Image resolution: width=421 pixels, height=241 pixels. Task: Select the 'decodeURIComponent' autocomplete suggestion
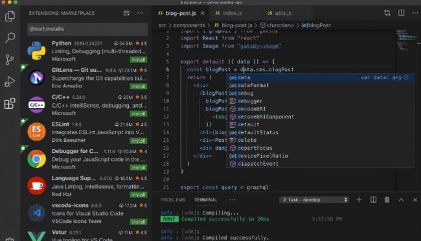pos(320,117)
